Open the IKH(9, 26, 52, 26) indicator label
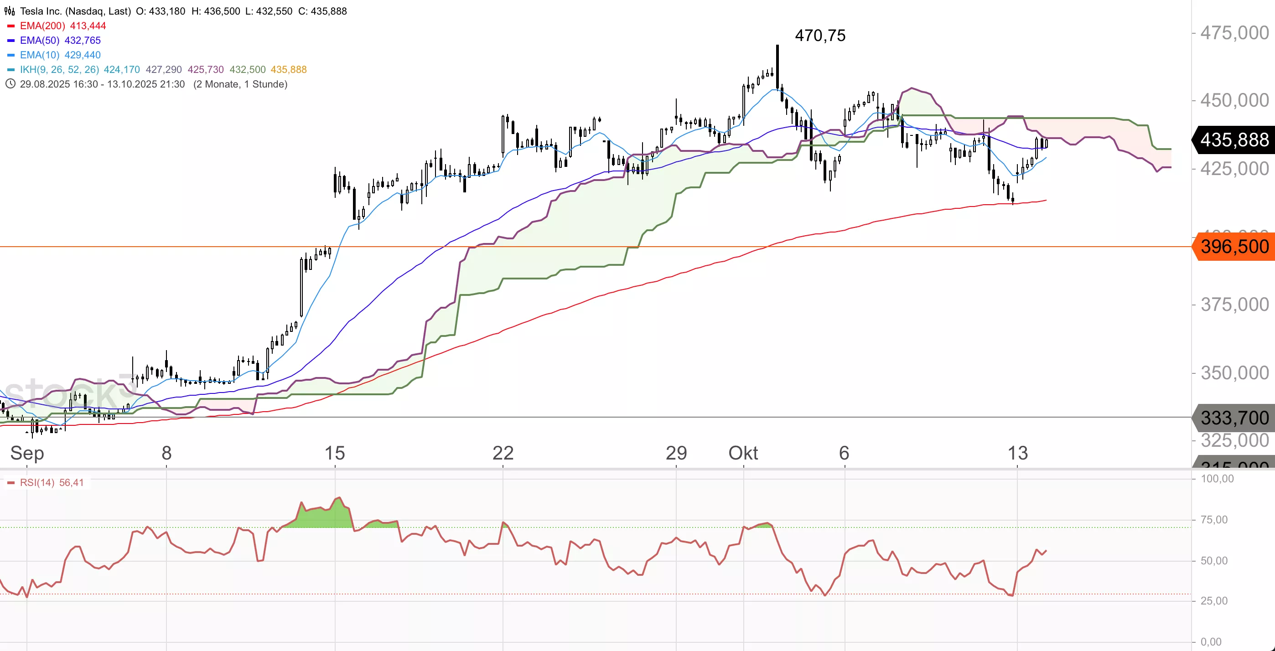Viewport: 1275px width, 651px height. pos(59,70)
